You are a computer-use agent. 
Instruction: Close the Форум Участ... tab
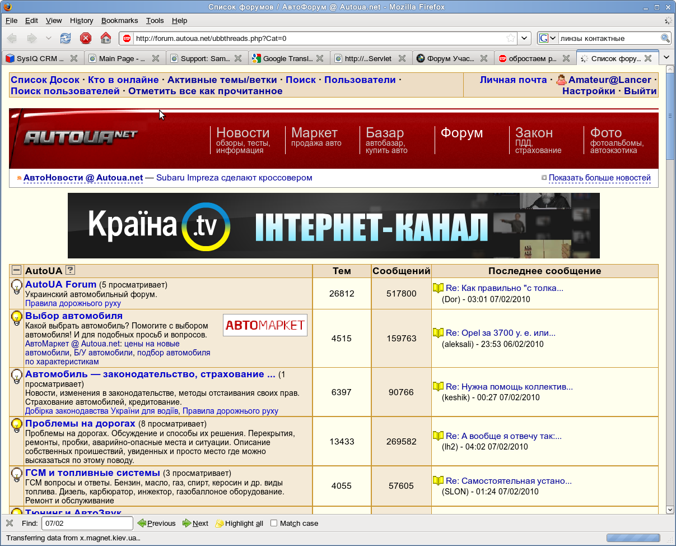click(484, 58)
